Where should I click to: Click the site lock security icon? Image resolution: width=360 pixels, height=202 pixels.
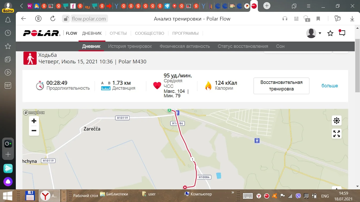(66, 19)
